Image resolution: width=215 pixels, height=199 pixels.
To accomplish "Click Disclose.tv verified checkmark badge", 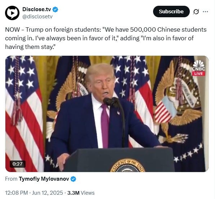I will (55, 9).
